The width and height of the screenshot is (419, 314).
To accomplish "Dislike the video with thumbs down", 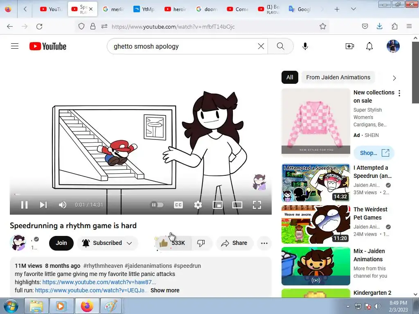I will pyautogui.click(x=201, y=243).
